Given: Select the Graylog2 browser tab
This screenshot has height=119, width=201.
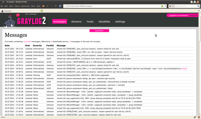Looking at the screenshot, I should pos(19,11).
